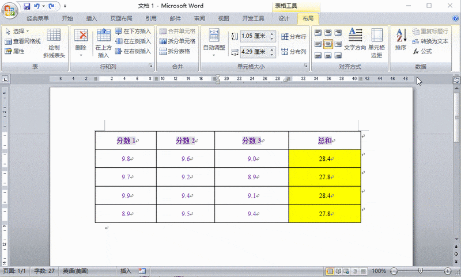Click the 文字方向 text direction icon
This screenshot has width=461, height=277.
pos(355,40)
